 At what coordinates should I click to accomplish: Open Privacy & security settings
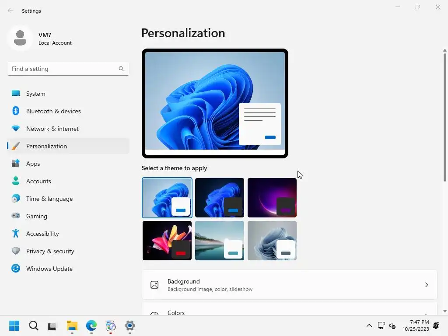[x=68, y=251]
